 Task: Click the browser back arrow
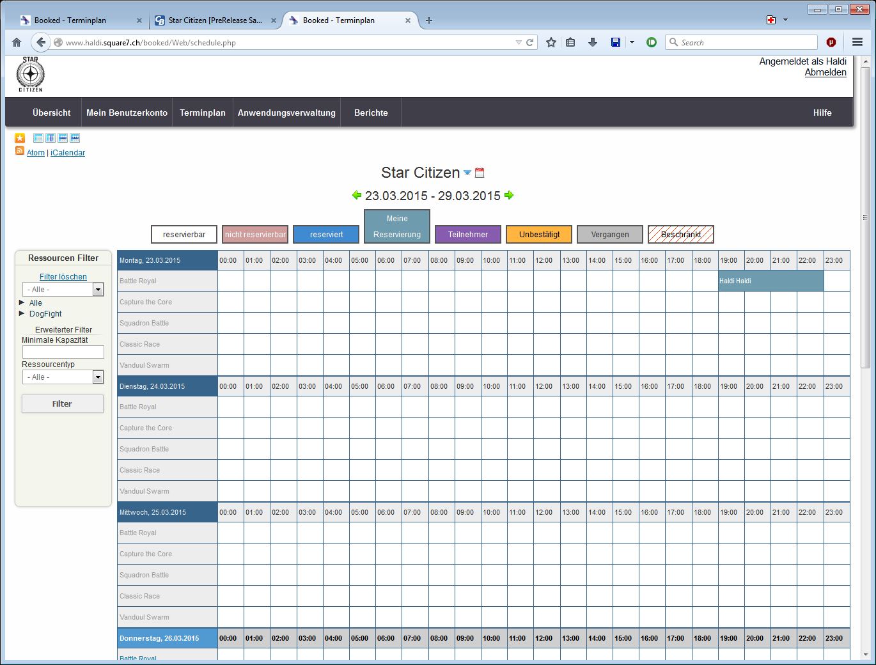(x=41, y=42)
